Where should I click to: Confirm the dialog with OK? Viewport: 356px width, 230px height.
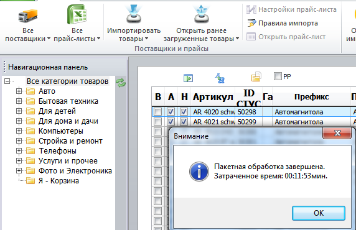[319, 213]
